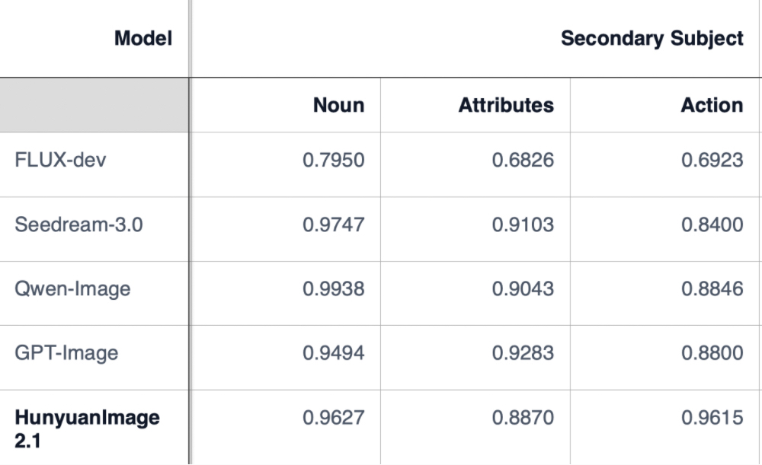This screenshot has width=762, height=465.
Task: Click the empty gray cell under Model
Action: click(x=94, y=105)
